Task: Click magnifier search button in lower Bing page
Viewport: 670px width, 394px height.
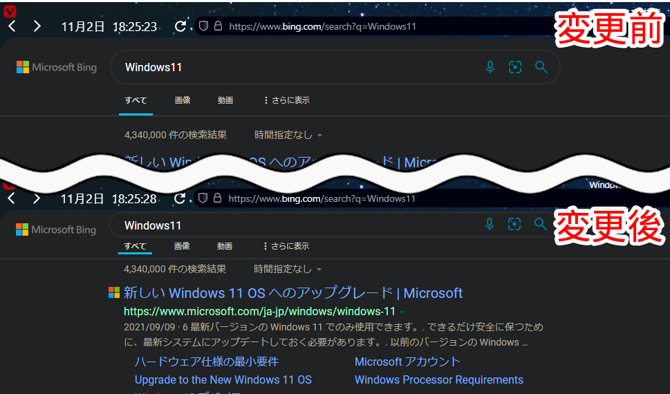Action: point(540,224)
